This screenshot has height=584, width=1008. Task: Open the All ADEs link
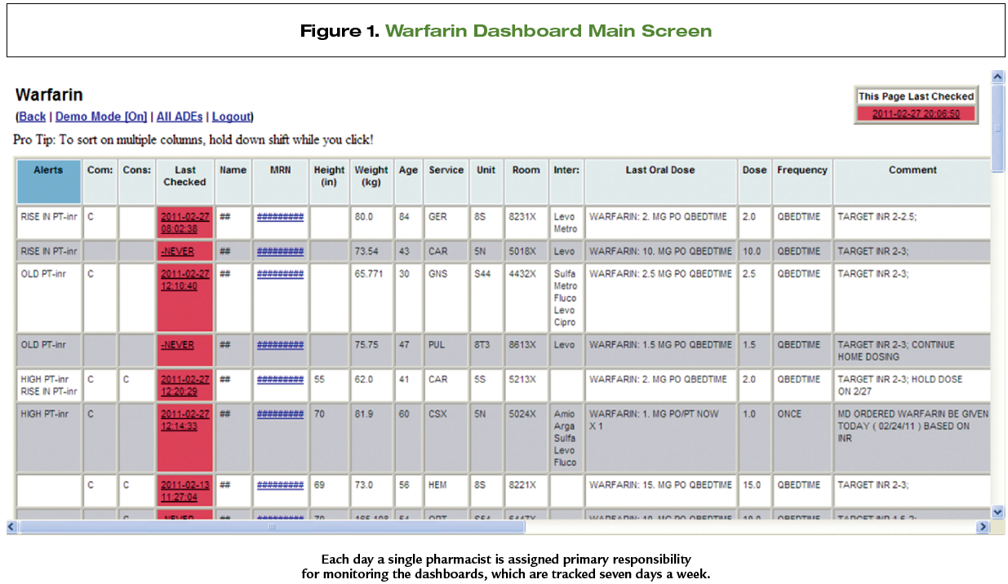point(179,117)
